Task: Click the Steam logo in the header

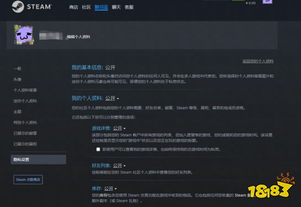Action: 32,7
